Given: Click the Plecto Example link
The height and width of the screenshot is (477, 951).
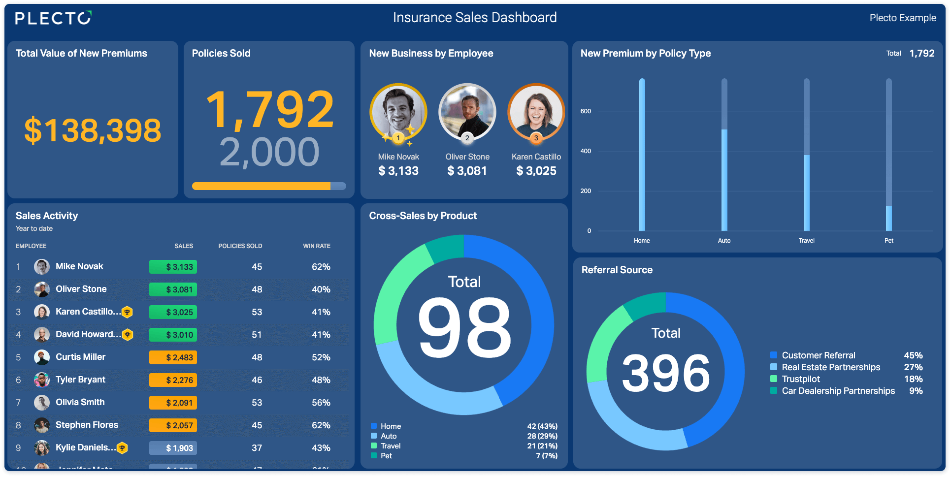Looking at the screenshot, I should pos(903,18).
